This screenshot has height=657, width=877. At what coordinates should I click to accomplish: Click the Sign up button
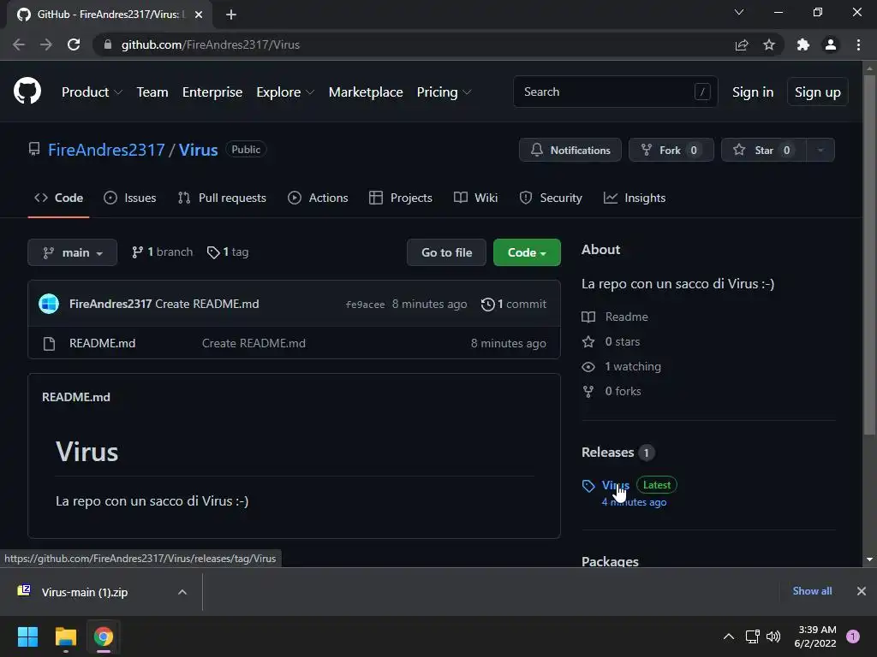pos(818,92)
